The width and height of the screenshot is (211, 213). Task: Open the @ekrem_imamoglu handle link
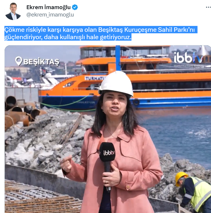coord(50,15)
